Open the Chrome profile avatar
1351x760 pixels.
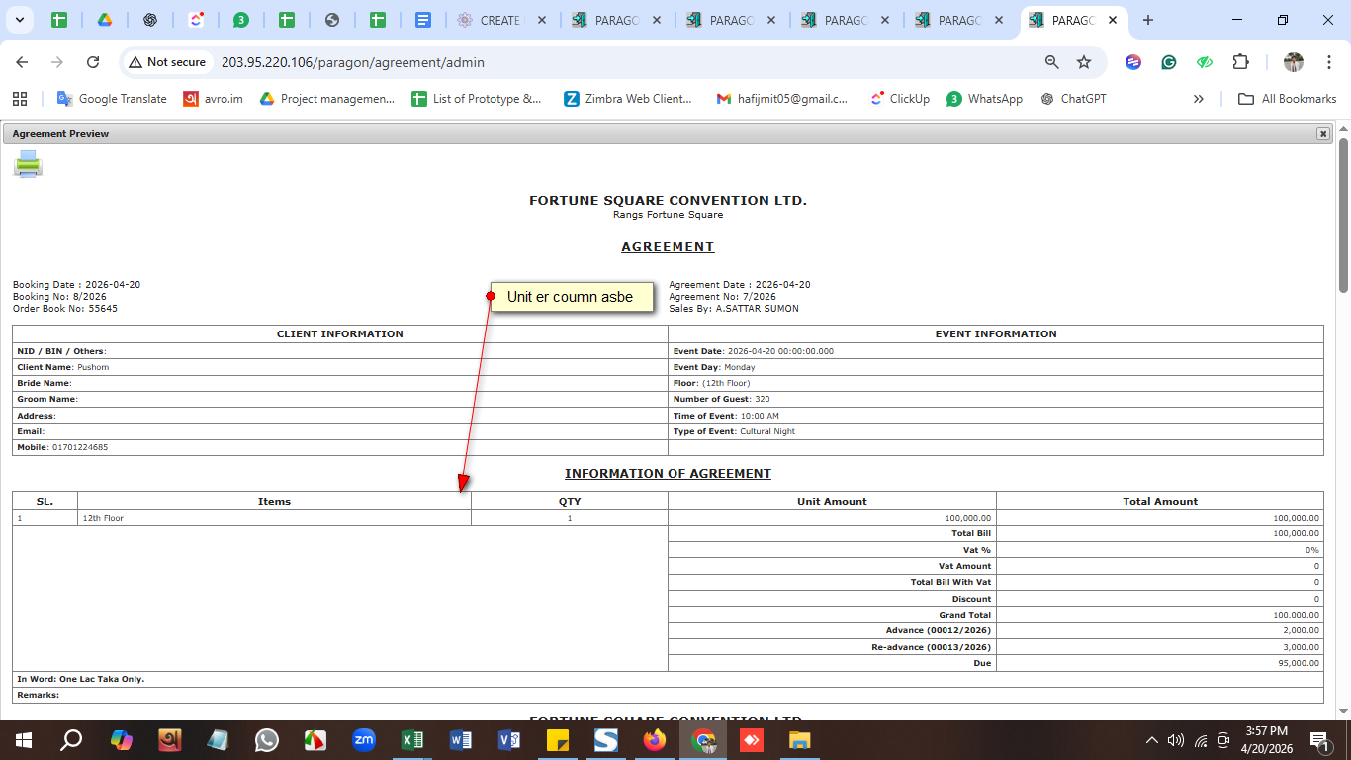click(x=1294, y=62)
